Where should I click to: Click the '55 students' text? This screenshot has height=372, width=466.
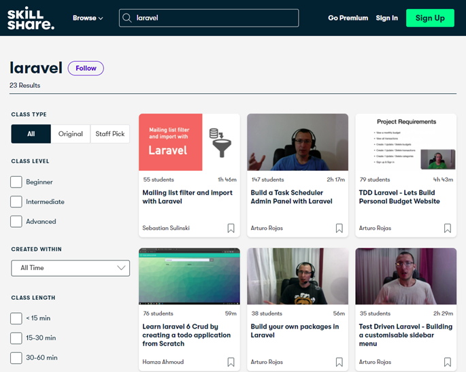click(159, 180)
